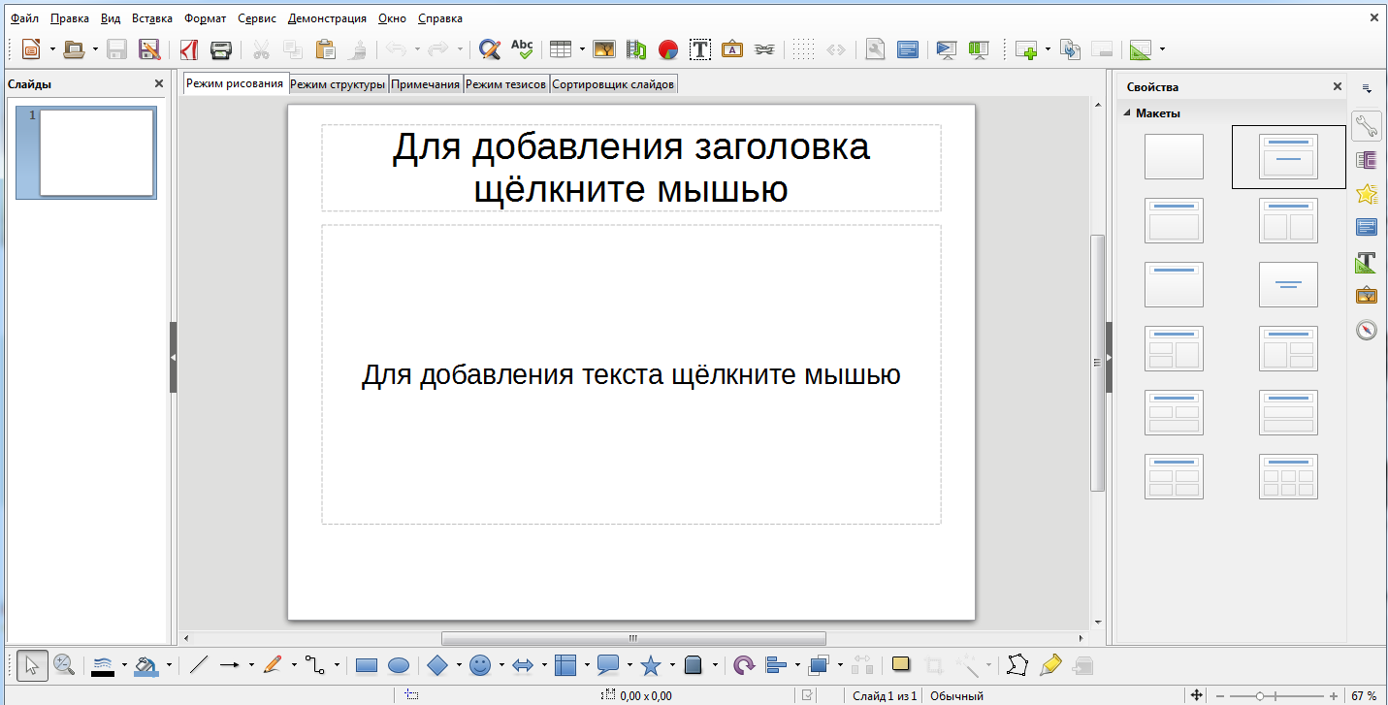Close the Слайды panel

[159, 84]
